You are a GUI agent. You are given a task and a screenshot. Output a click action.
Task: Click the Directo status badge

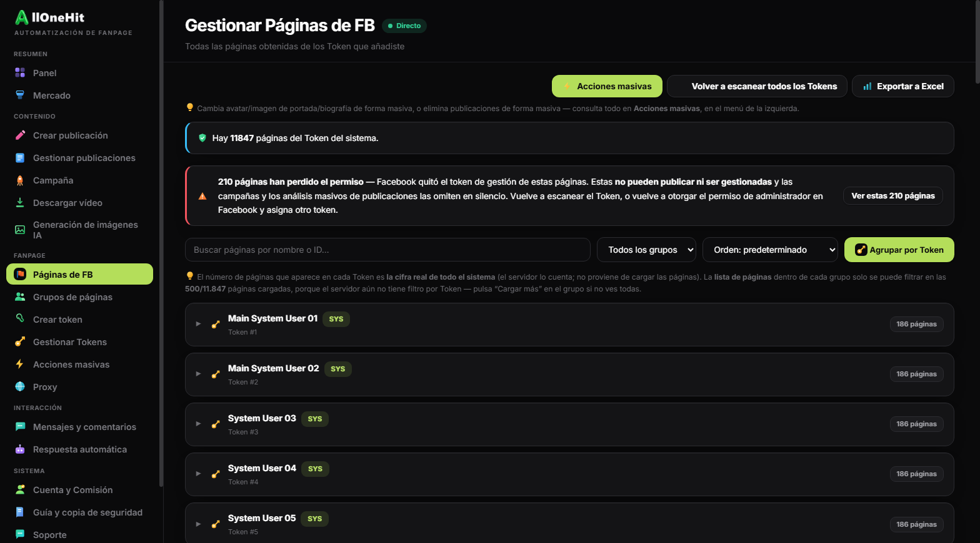(x=404, y=26)
